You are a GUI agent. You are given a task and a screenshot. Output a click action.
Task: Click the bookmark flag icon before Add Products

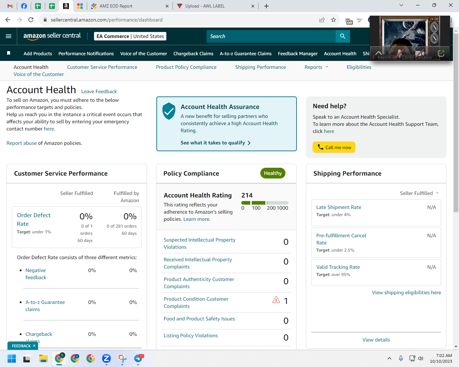pos(9,53)
